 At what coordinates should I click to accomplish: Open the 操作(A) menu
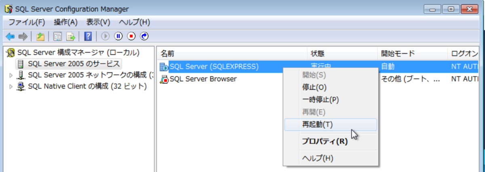(65, 22)
